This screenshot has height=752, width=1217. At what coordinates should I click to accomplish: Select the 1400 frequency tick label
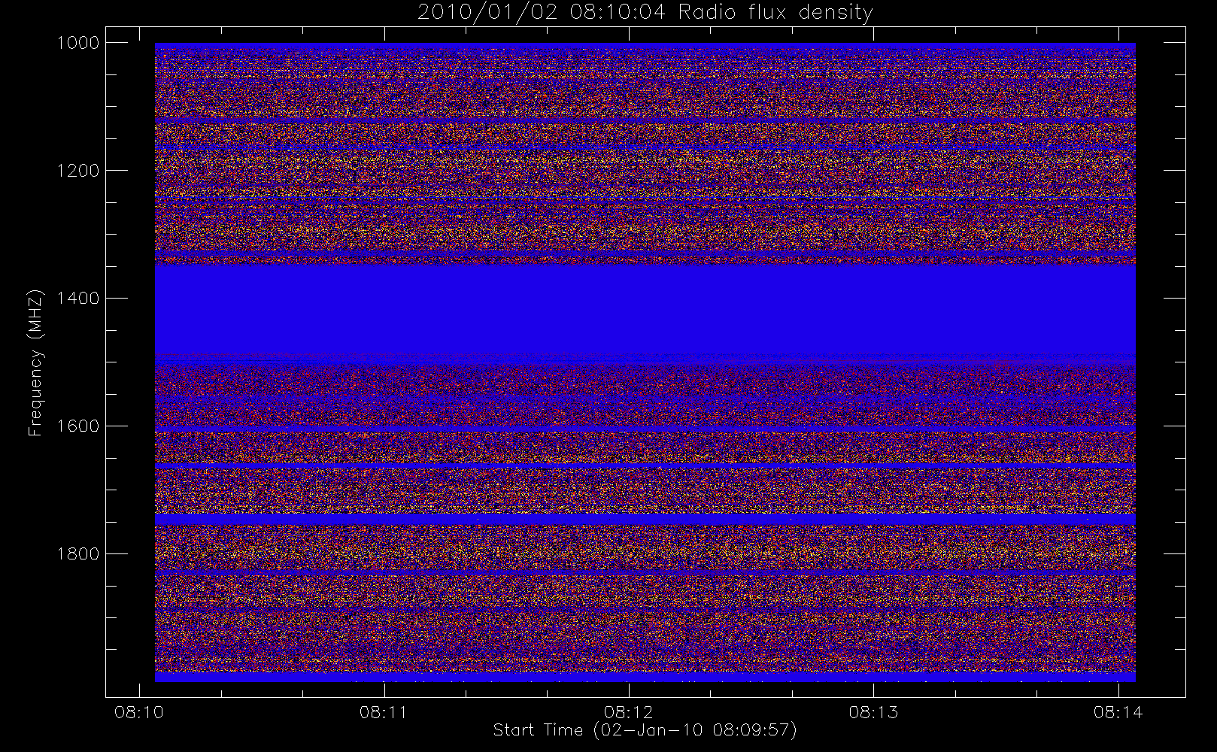pos(78,299)
